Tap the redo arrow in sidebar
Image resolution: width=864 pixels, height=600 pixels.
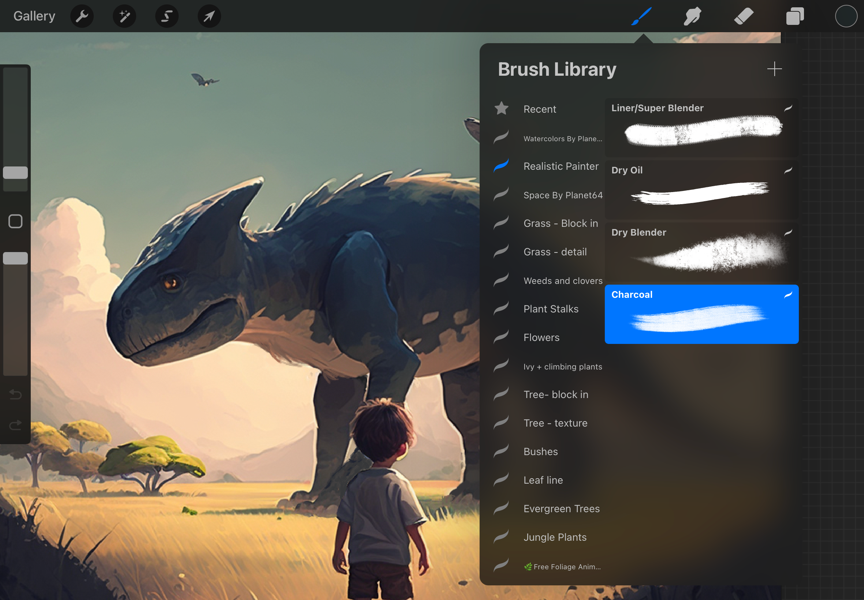click(15, 425)
